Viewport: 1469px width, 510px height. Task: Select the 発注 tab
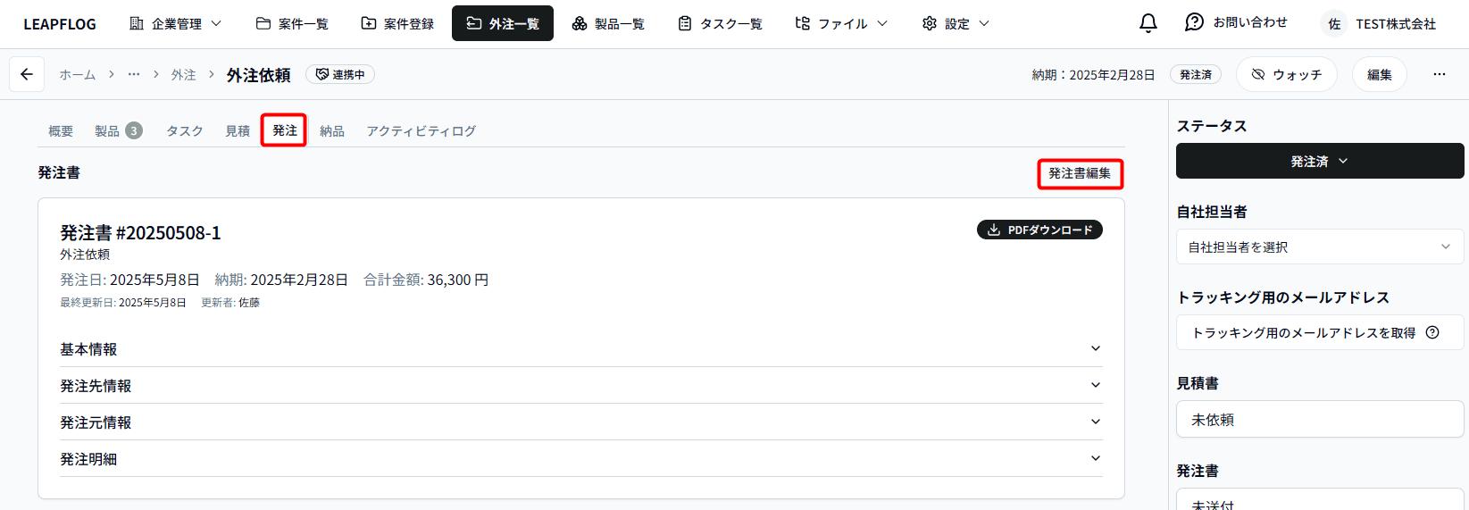(x=285, y=130)
